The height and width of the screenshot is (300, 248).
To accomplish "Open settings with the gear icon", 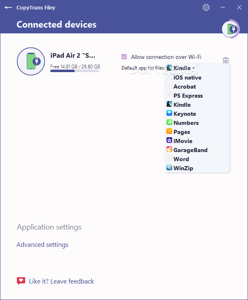I will pyautogui.click(x=206, y=8).
